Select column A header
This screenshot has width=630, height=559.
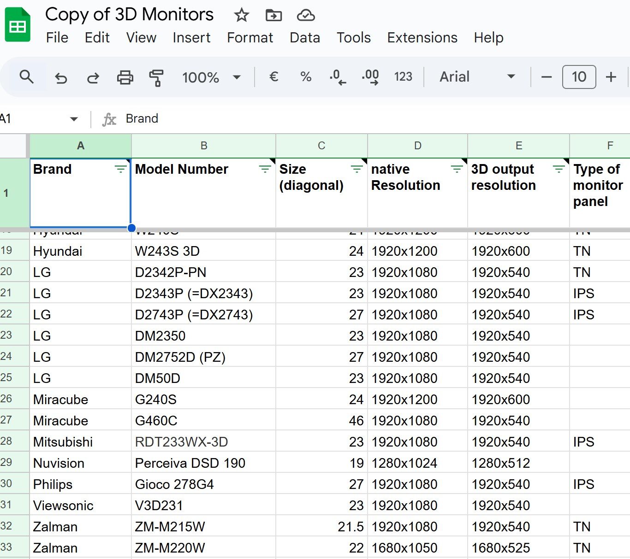(81, 146)
